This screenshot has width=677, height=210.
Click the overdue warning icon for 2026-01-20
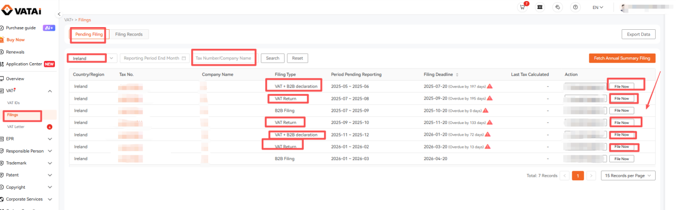pyautogui.click(x=487, y=135)
